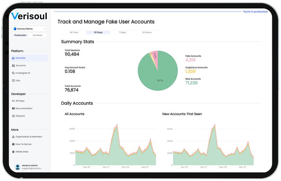The image size is (281, 181).
Task: Open the Overview page
Action: (29, 58)
